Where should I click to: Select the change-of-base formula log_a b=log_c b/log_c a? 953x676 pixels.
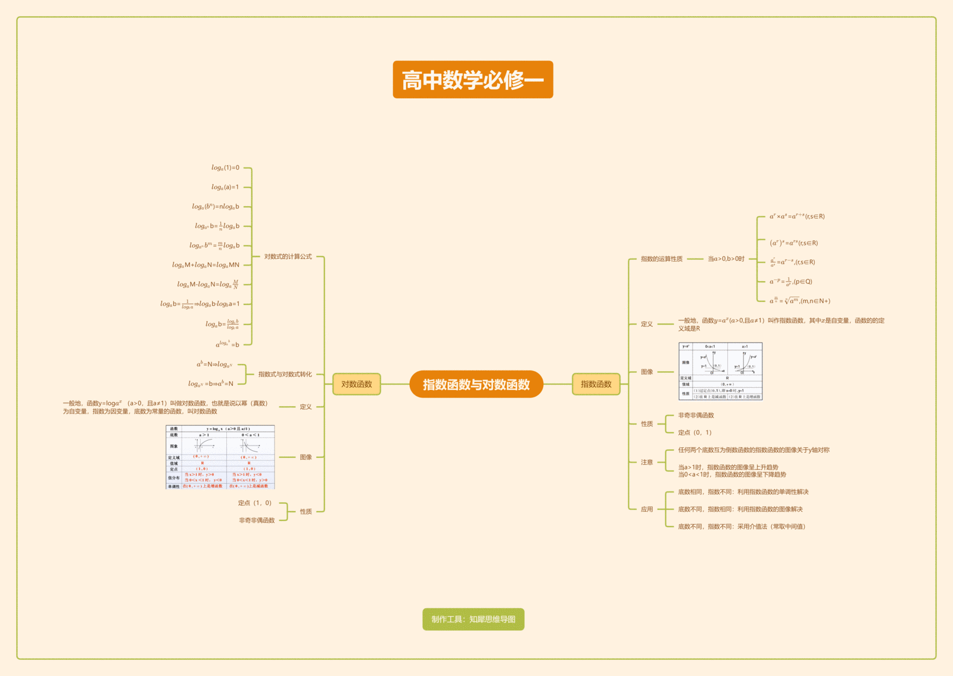tap(222, 324)
